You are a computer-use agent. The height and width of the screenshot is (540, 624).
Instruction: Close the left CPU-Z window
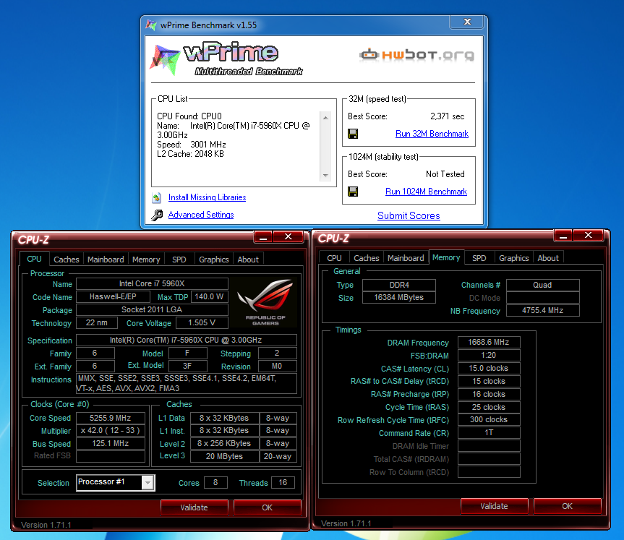[x=289, y=237]
